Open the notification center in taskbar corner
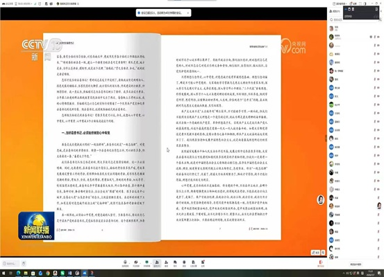The image size is (384, 277). point(379,273)
